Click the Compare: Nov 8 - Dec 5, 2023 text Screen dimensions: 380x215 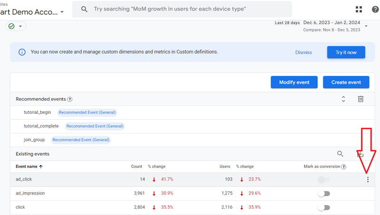pos(332,30)
